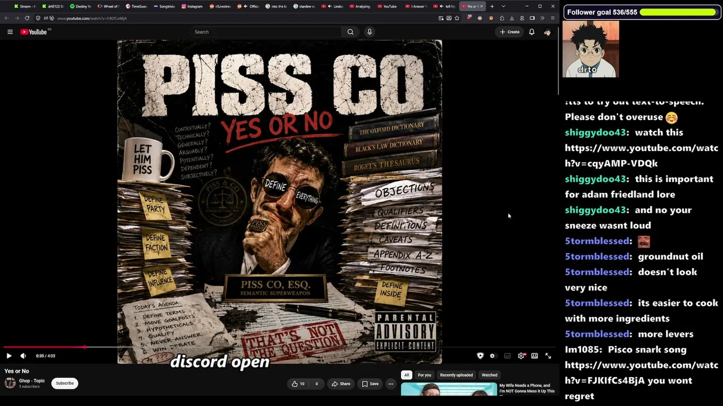Mute the video volume
The height and width of the screenshot is (406, 723).
pyautogui.click(x=23, y=356)
